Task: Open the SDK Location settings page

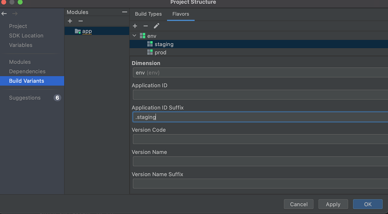Action: pyautogui.click(x=26, y=35)
